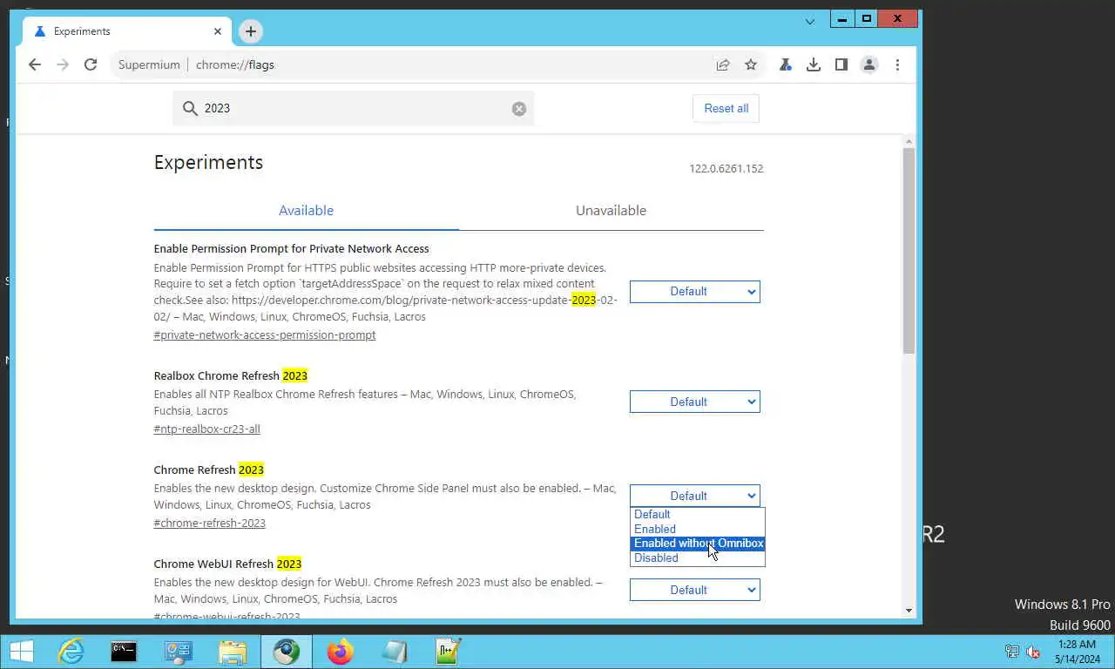Open the share page icon in address bar
The height and width of the screenshot is (669, 1115).
[723, 64]
